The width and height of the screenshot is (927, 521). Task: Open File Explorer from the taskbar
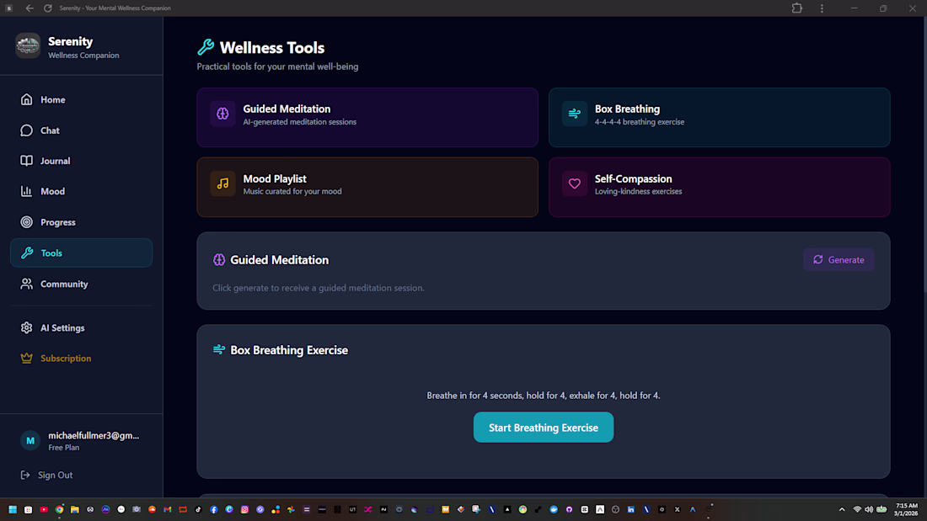(x=74, y=509)
